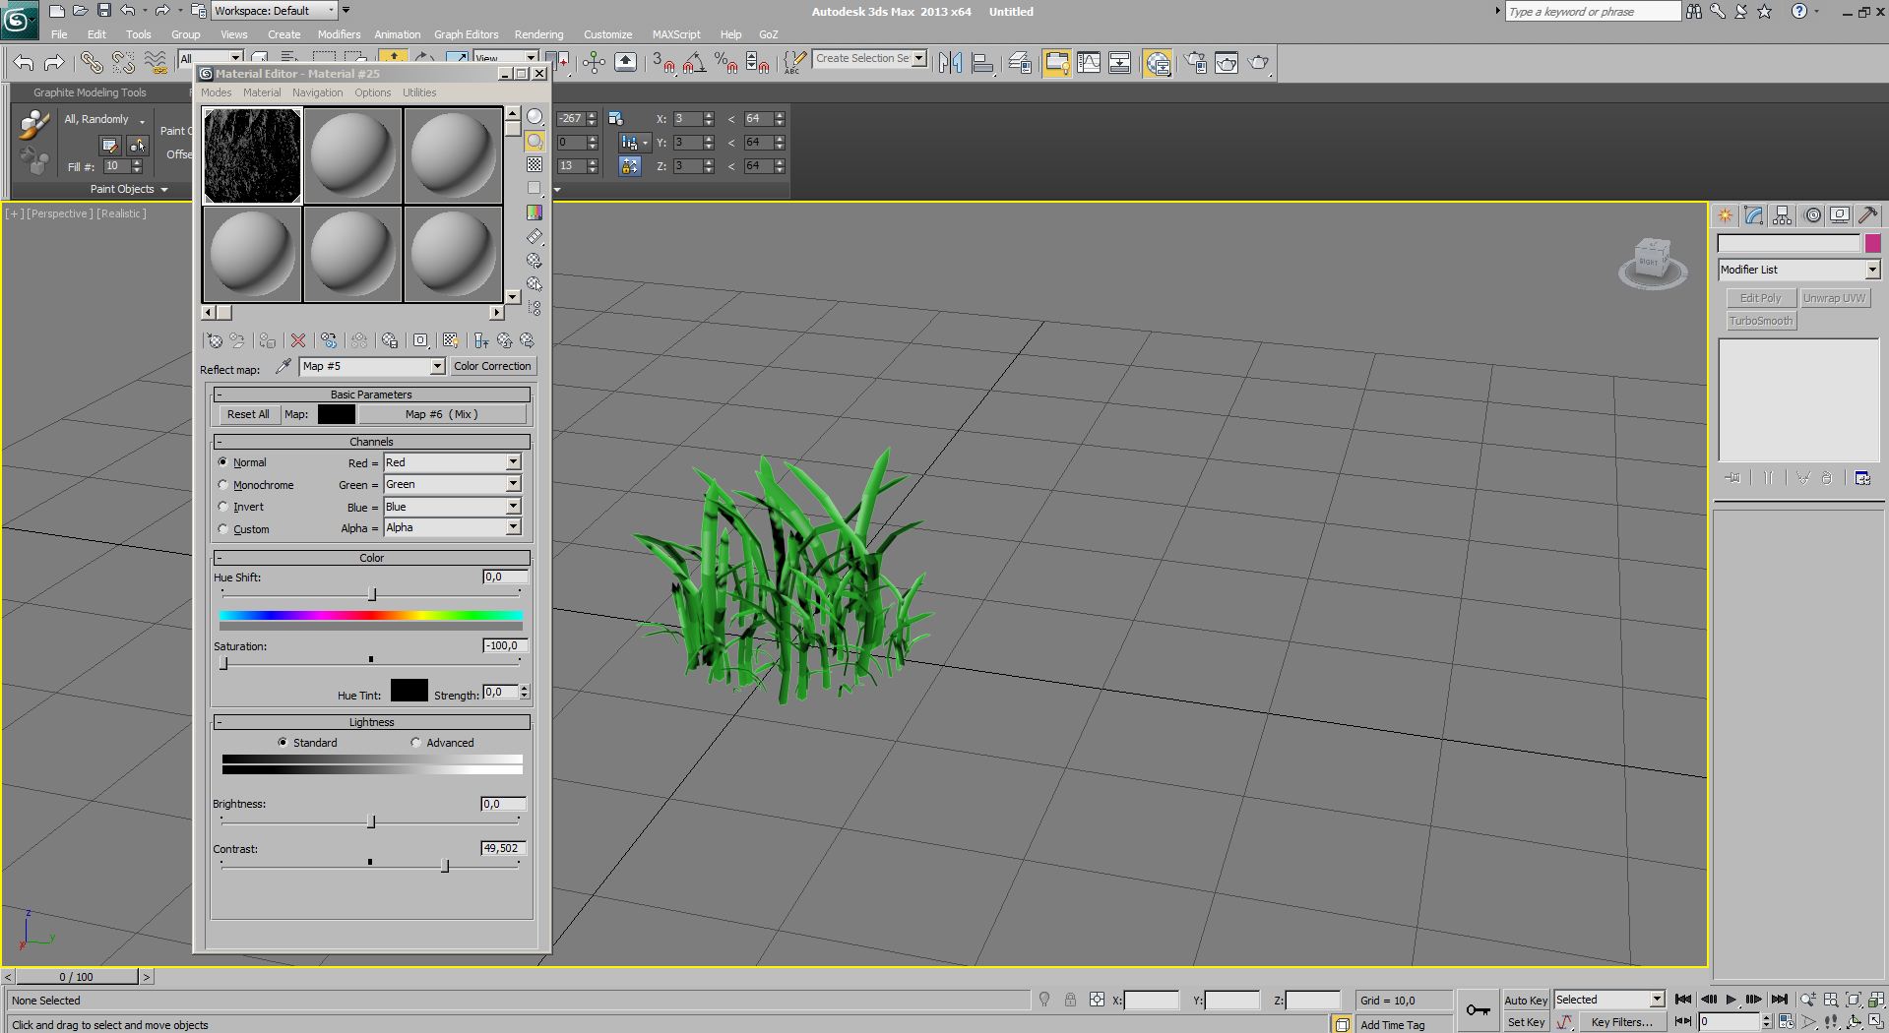Pick material from object with eyedropper
This screenshot has width=1889, height=1033.
283,366
